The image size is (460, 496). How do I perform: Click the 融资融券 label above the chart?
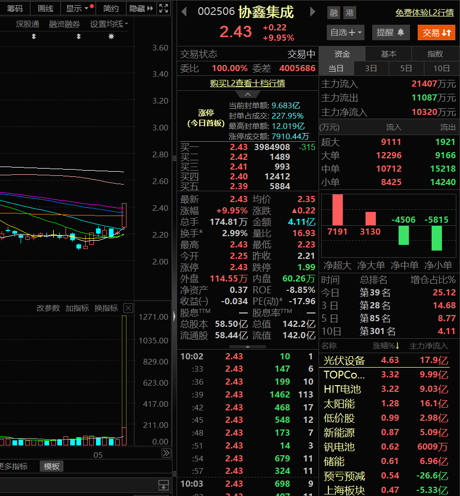pos(65,24)
